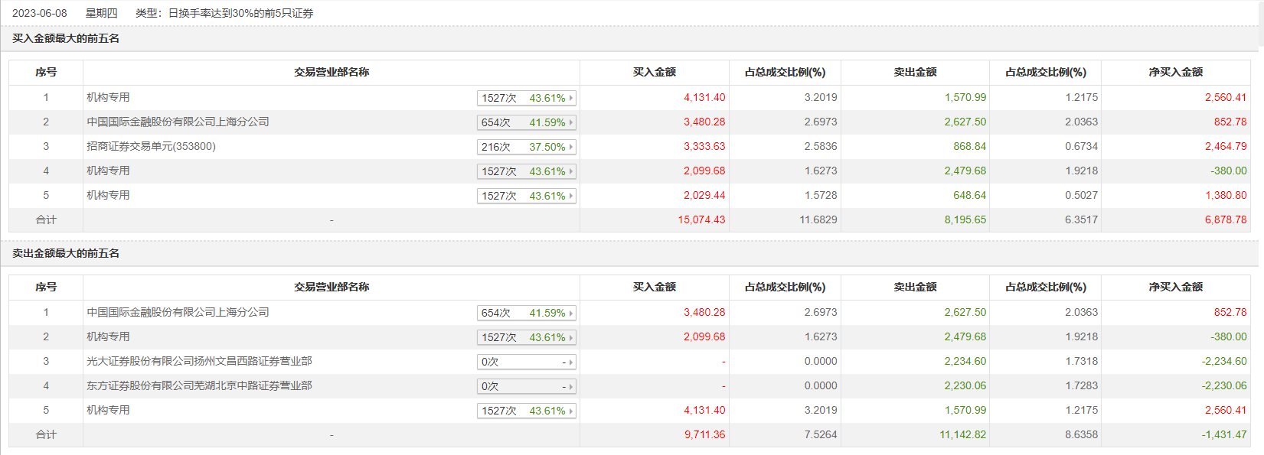
Task: Open 0次 dropdown for 光大证券 row
Action: click(x=526, y=362)
